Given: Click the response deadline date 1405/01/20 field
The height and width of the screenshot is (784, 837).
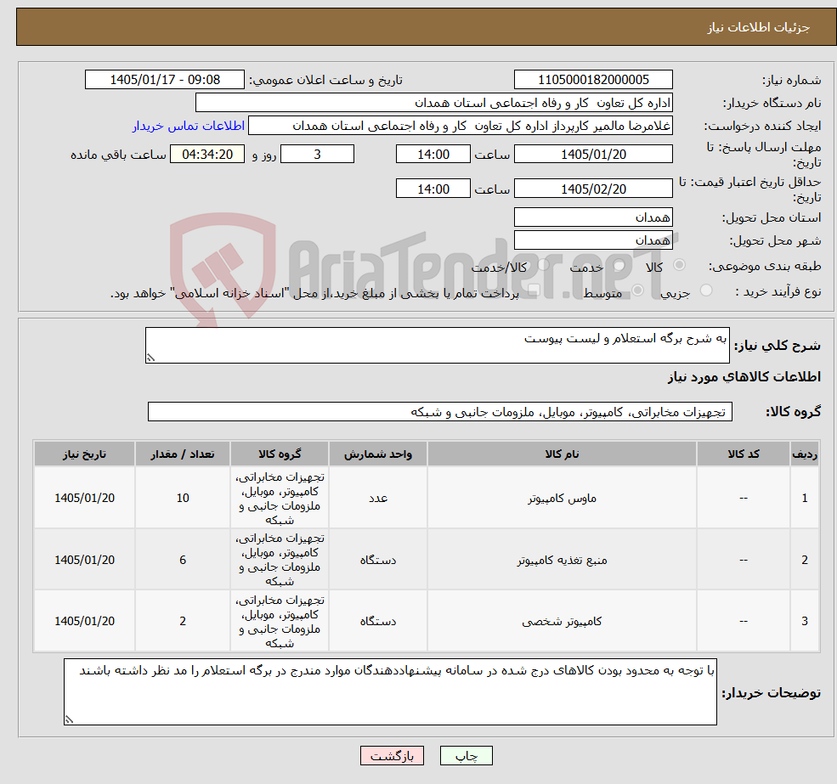Looking at the screenshot, I should click(593, 155).
